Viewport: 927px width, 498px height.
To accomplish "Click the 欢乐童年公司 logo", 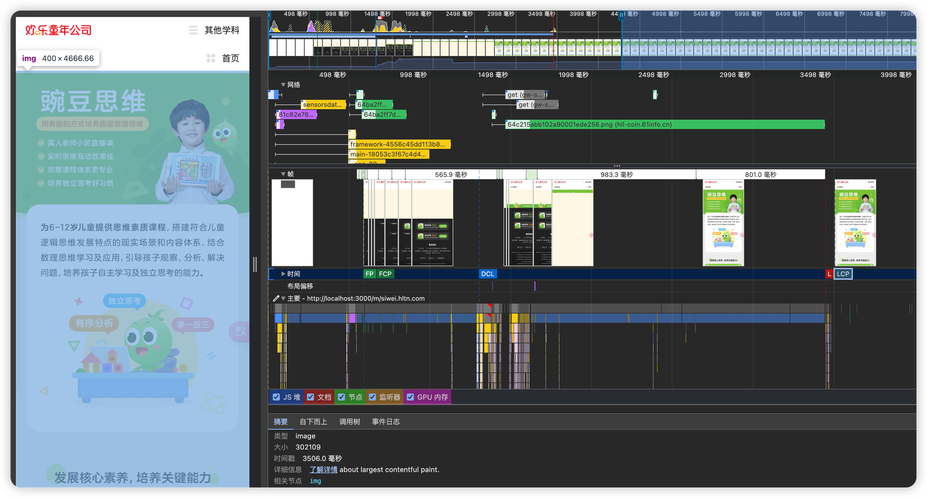I will click(x=58, y=30).
